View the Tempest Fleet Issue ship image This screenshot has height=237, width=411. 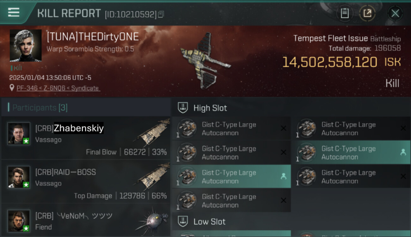[205, 60]
